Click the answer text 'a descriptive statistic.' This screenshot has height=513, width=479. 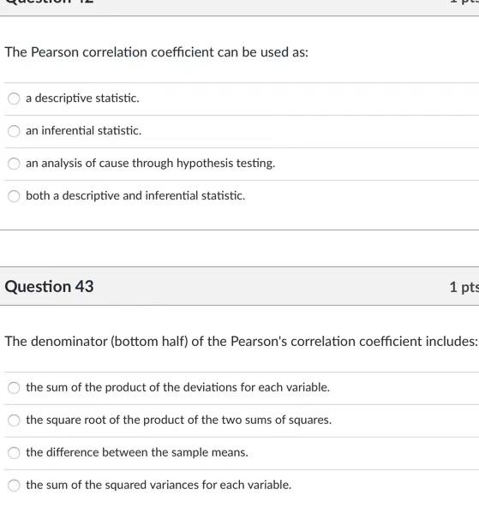tap(82, 98)
